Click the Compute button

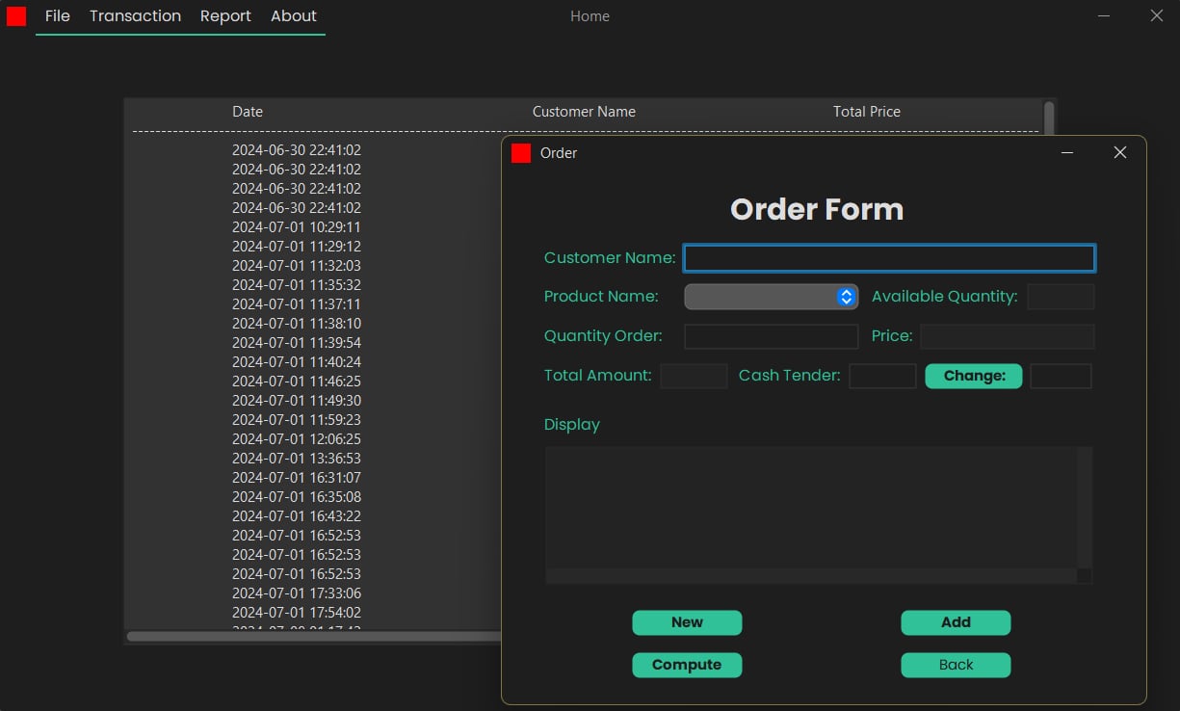687,665
